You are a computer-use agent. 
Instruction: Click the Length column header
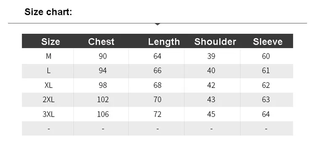164,42
